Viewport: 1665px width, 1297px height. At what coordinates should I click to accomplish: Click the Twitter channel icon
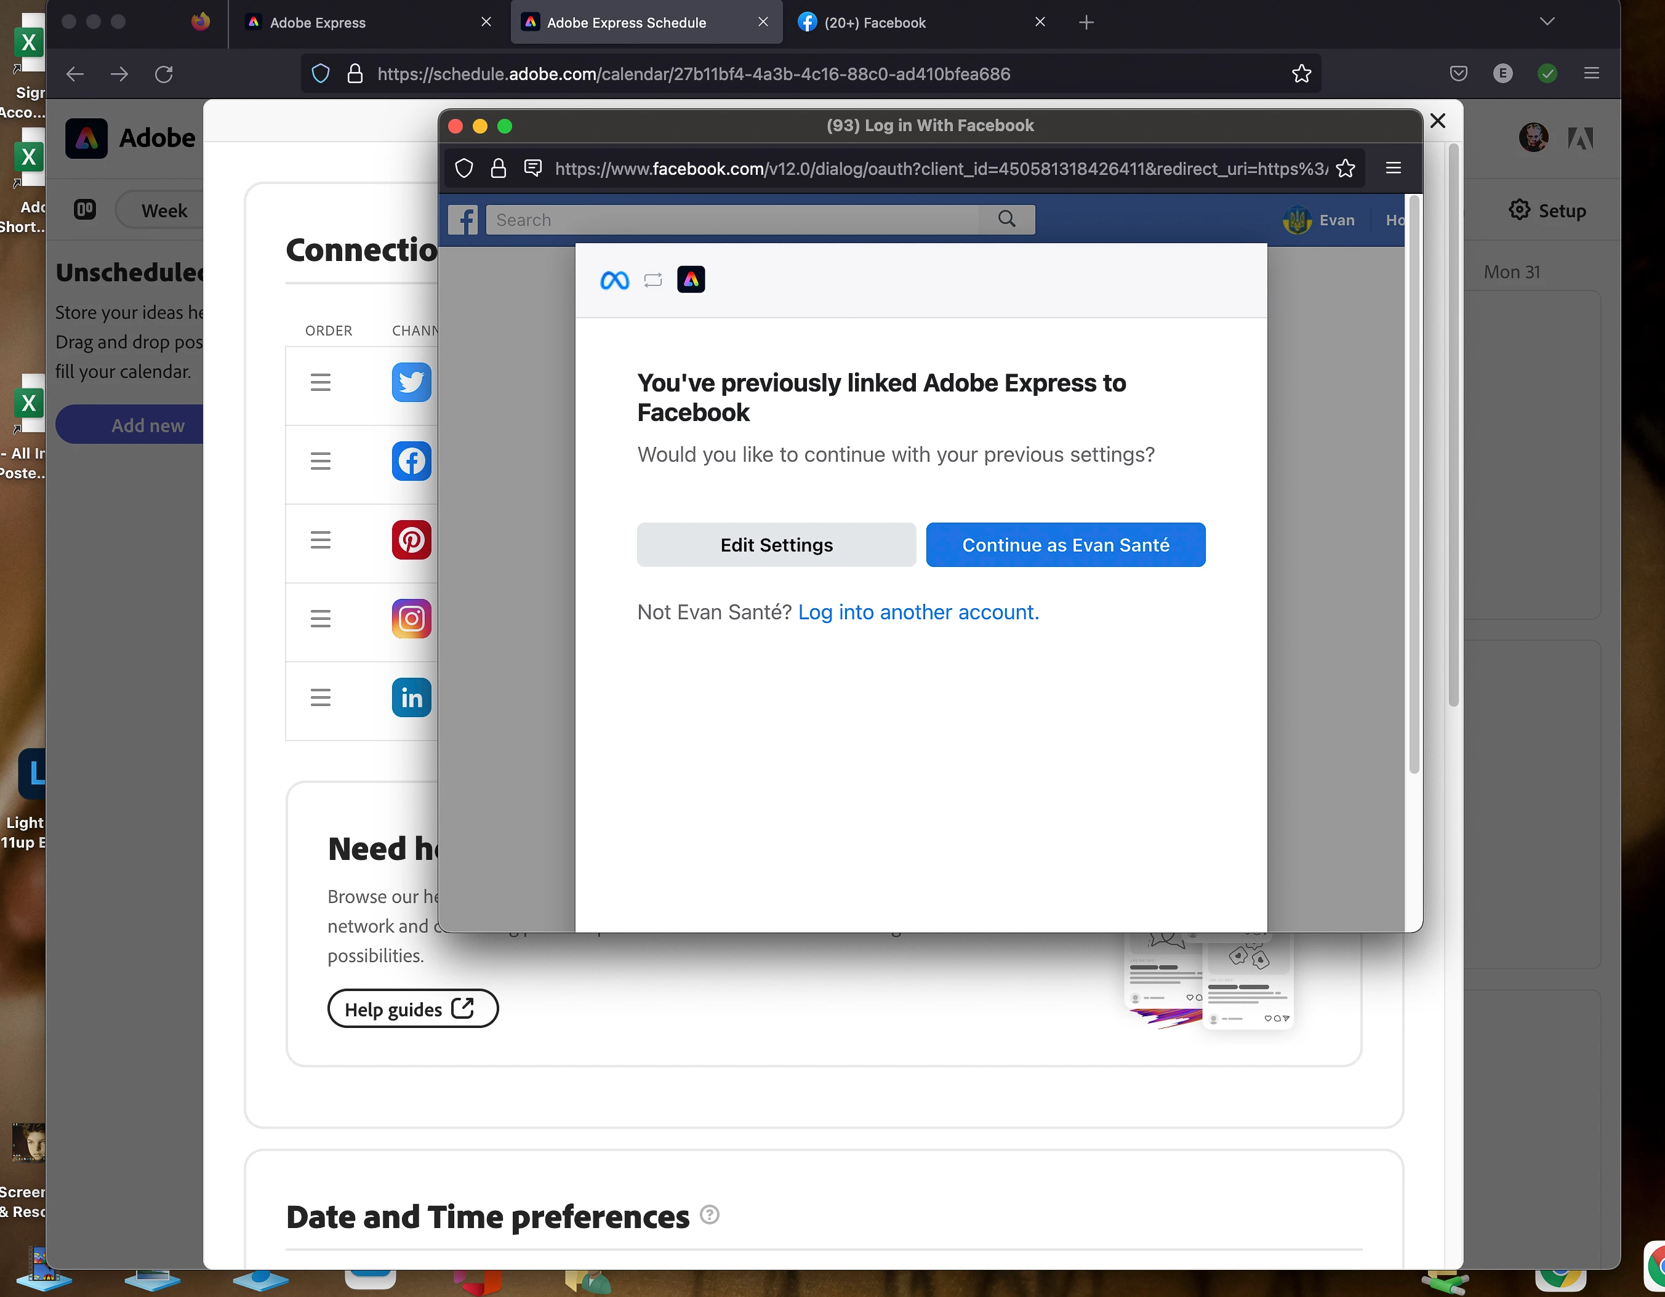pos(411,382)
